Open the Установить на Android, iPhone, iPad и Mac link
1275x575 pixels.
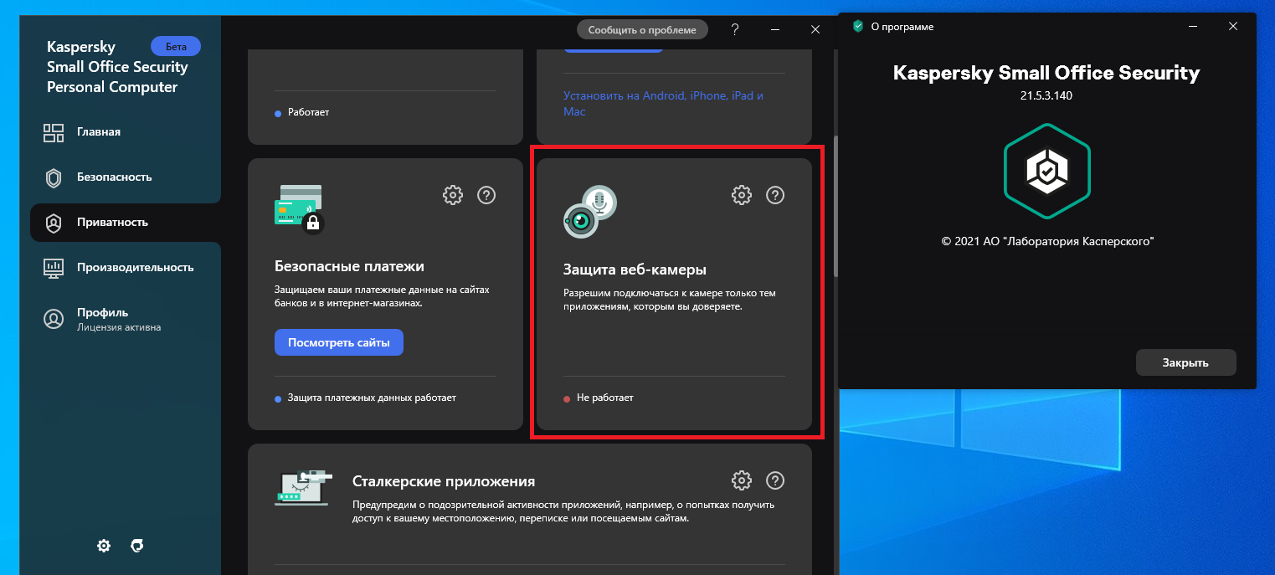pyautogui.click(x=663, y=103)
